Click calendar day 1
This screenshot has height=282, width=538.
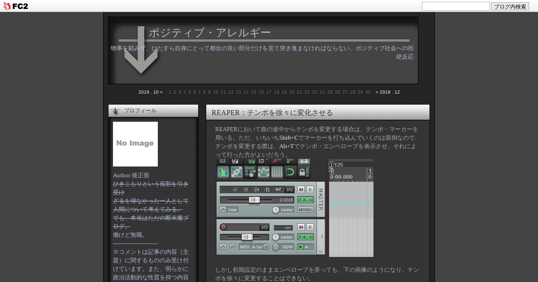coord(170,92)
